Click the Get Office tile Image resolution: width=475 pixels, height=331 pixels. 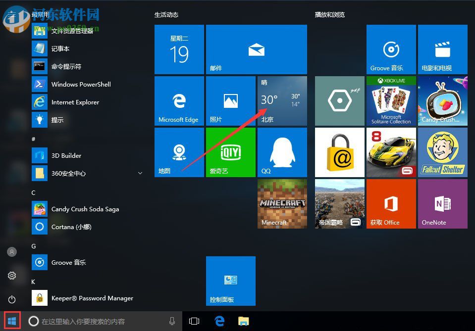pyautogui.click(x=391, y=204)
